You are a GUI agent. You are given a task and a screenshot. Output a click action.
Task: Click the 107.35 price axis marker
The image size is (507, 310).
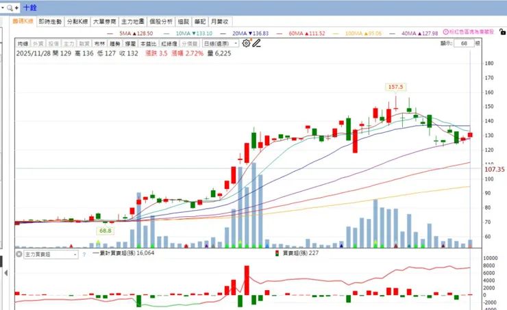pyautogui.click(x=495, y=170)
